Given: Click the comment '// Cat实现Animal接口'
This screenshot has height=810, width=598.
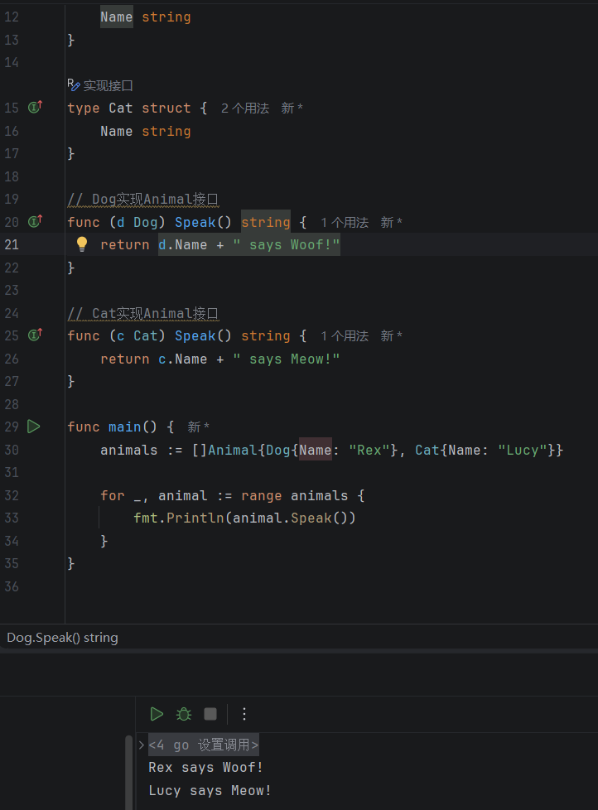Looking at the screenshot, I should coord(143,314).
